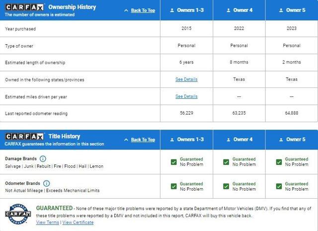
Task: Click the Damage Brands checkmark for Owner 4
Action: coord(226,162)
